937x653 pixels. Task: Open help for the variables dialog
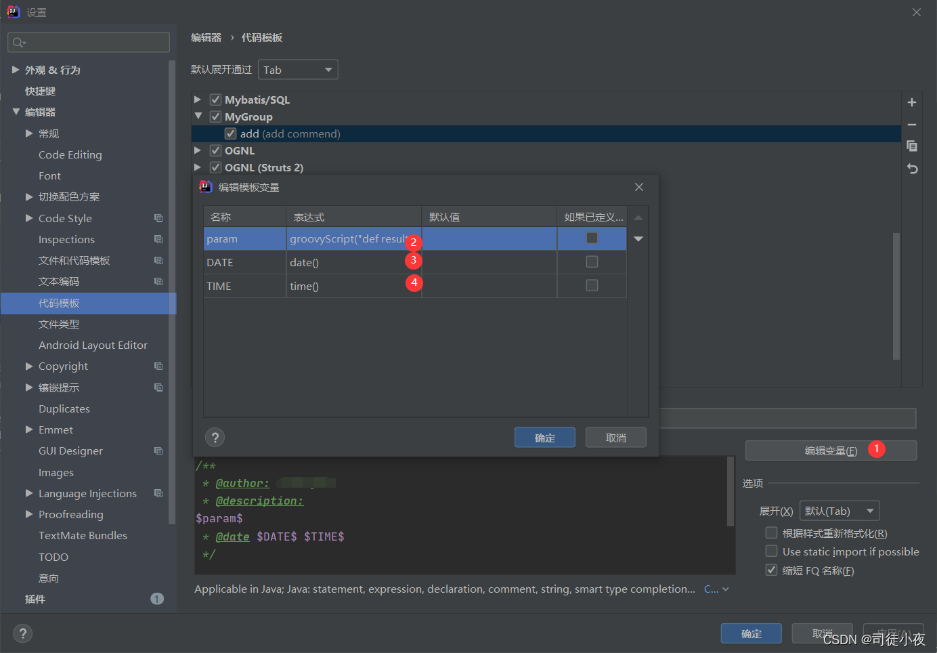coord(215,438)
